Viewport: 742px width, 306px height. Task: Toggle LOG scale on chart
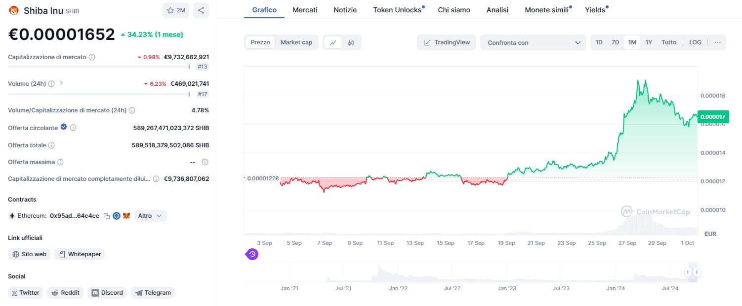695,42
